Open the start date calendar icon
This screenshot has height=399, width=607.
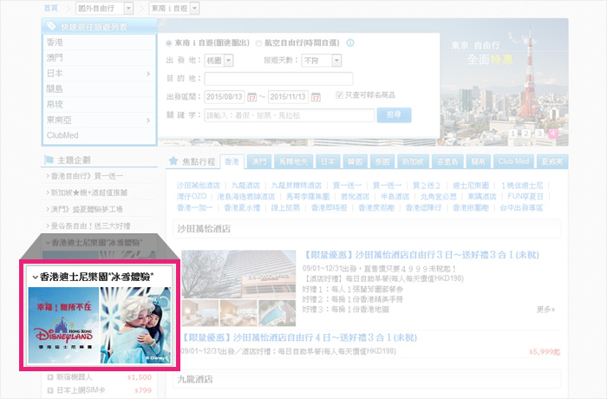coord(252,97)
